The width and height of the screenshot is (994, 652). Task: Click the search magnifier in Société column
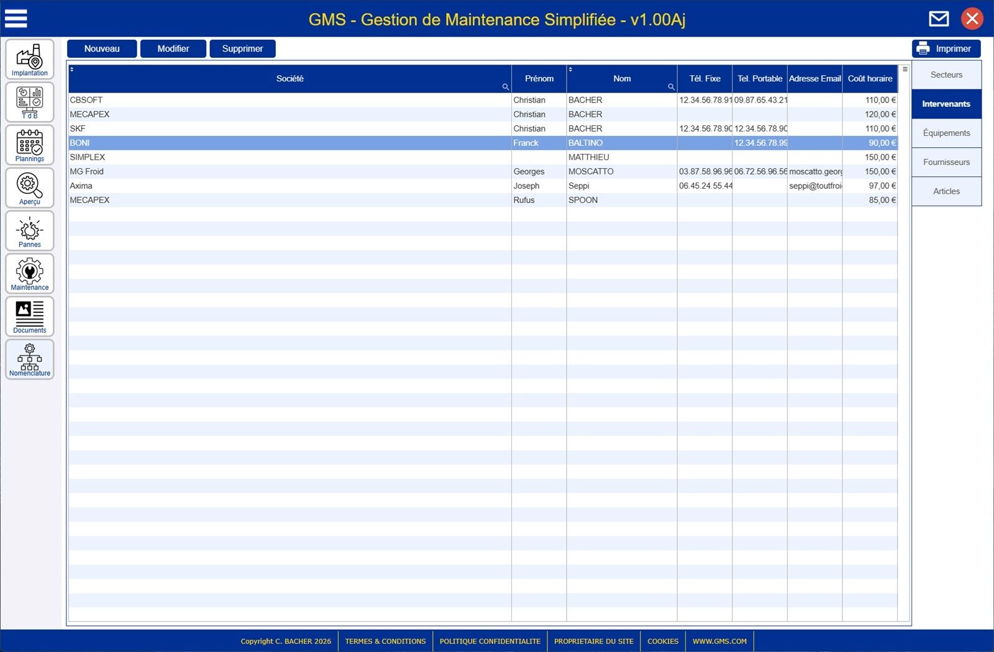505,87
